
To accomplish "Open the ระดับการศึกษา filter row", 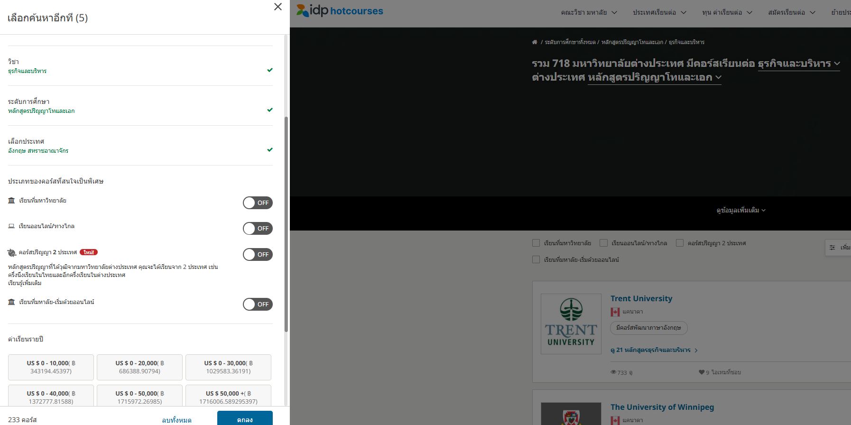I will tap(140, 106).
